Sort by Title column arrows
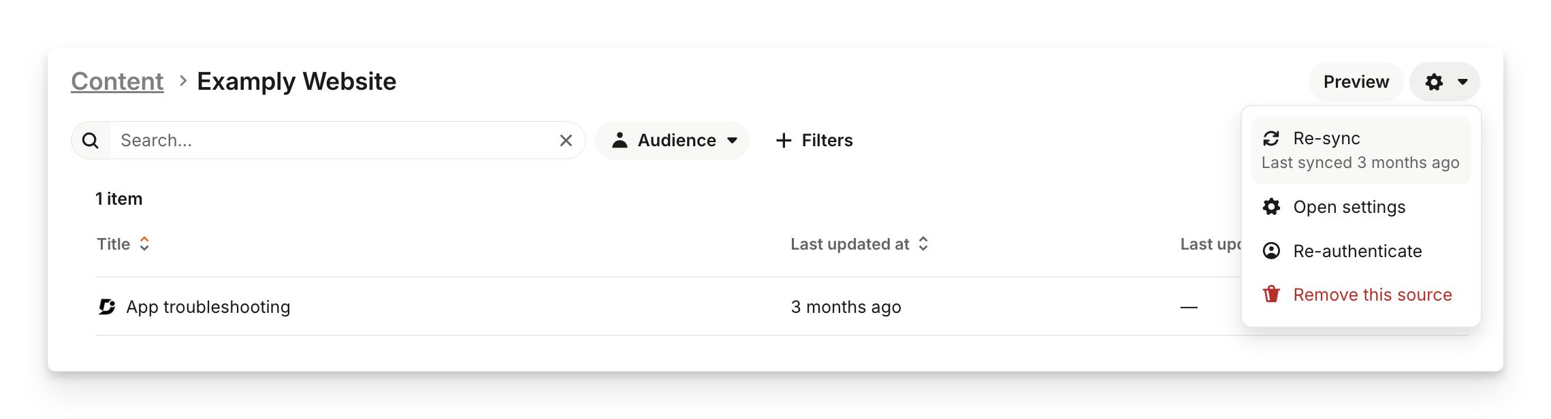The width and height of the screenshot is (1551, 419). coord(144,244)
